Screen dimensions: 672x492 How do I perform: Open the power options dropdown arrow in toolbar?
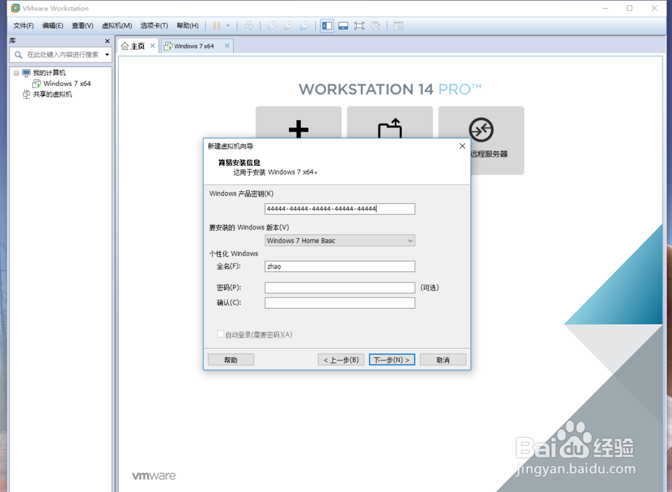[228, 26]
